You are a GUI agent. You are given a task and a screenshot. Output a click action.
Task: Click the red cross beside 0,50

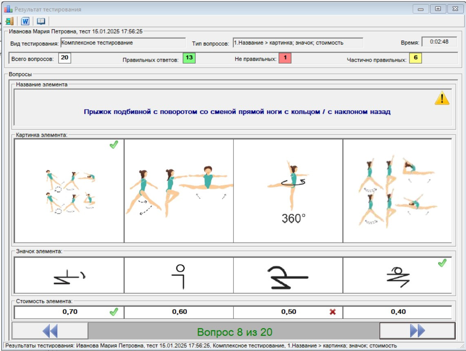click(x=333, y=312)
